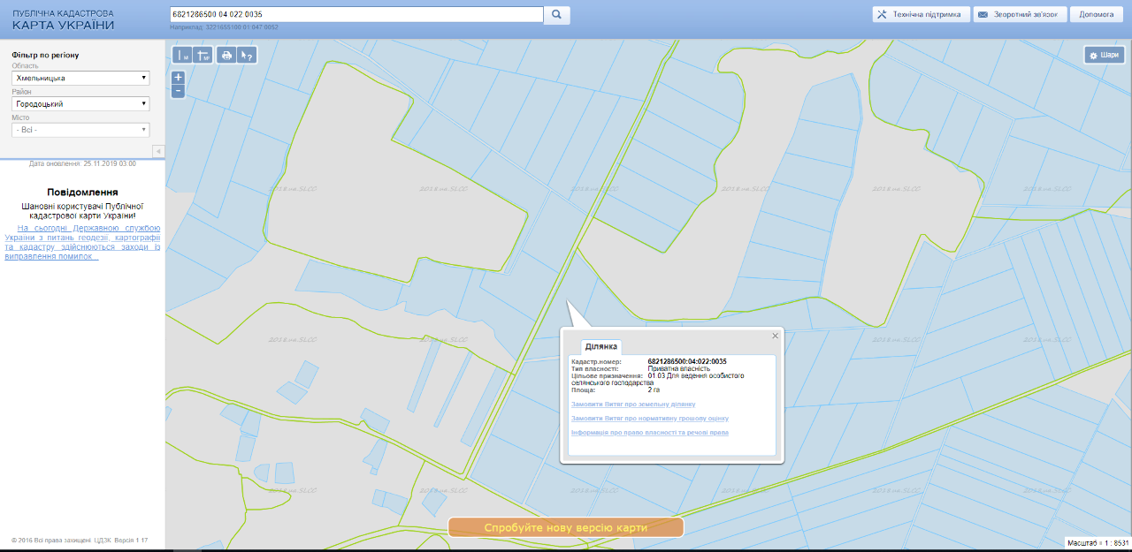Open Технічна підтримка in the header
The width and height of the screenshot is (1132, 552).
pos(921,15)
